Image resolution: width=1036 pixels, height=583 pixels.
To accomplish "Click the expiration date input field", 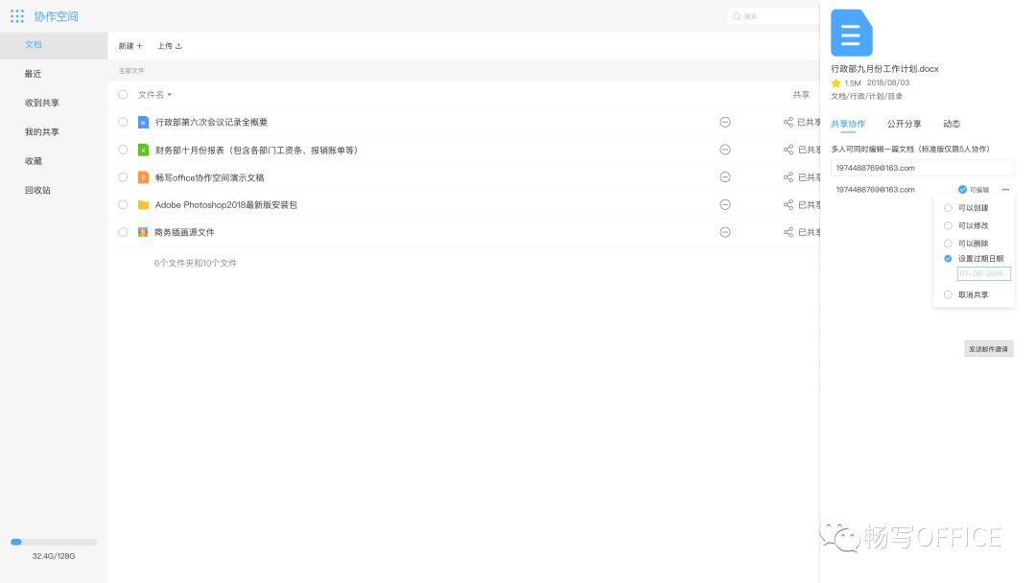I will (x=984, y=273).
